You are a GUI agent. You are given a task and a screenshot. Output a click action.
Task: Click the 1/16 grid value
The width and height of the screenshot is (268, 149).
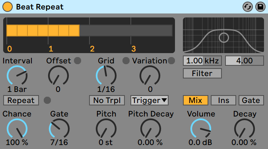106,89
